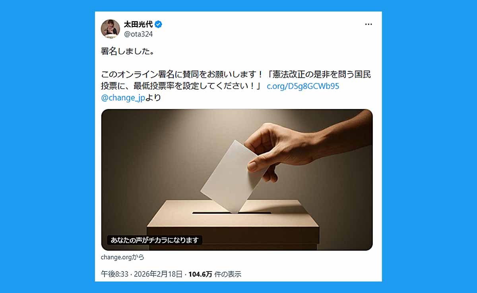Open the @ota324 handle link
The image size is (477, 293).
click(138, 34)
